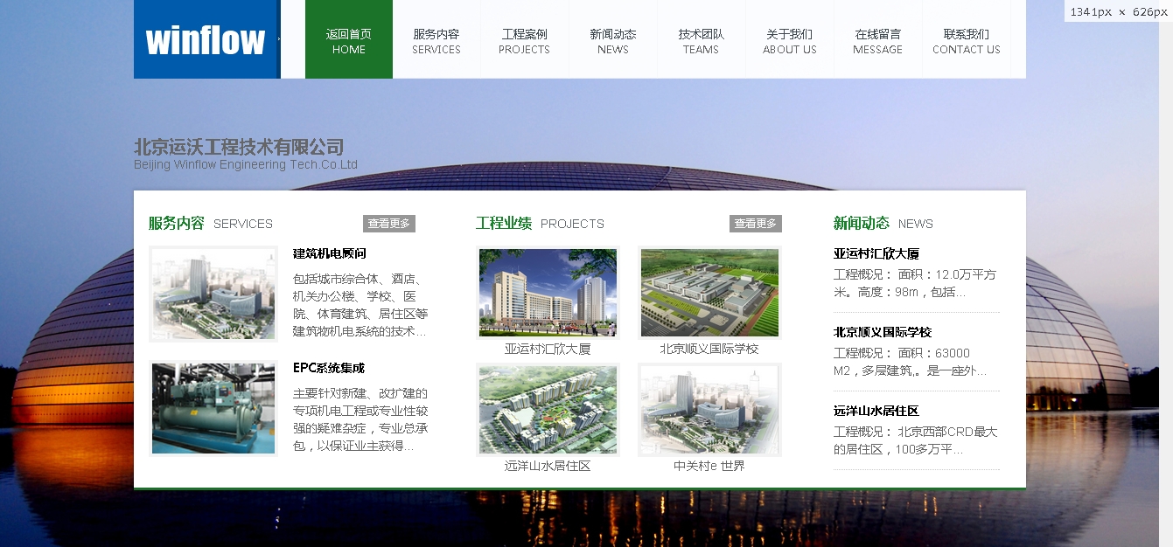
Task: Click 查看更多 button in Projects section
Action: point(755,224)
